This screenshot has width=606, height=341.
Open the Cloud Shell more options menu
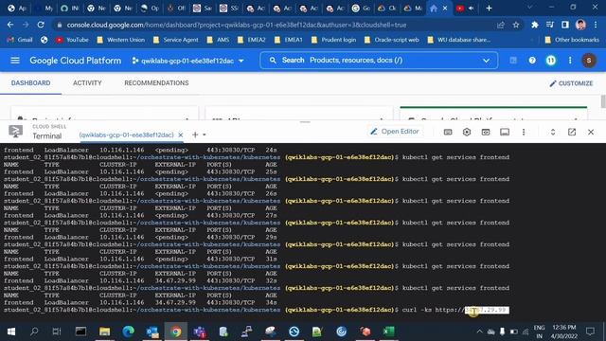click(x=524, y=132)
